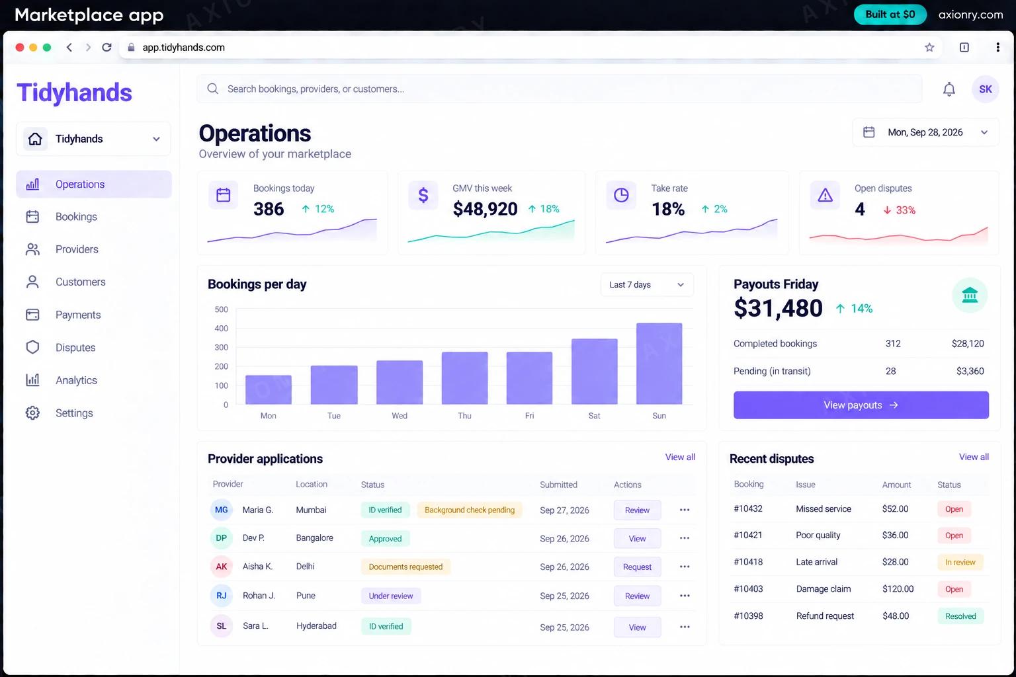
Task: Expand the Tidyhands workspace selector
Action: [x=93, y=139]
